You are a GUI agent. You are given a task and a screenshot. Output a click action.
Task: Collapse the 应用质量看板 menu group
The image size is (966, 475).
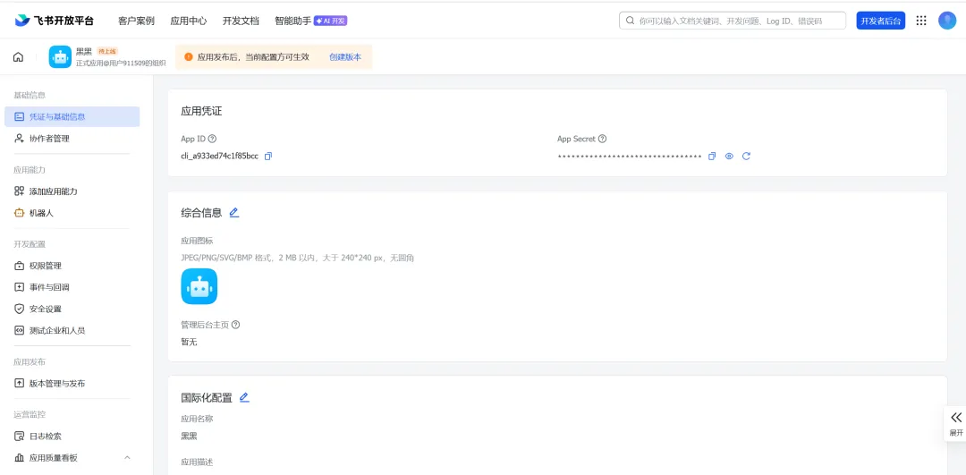tap(128, 458)
